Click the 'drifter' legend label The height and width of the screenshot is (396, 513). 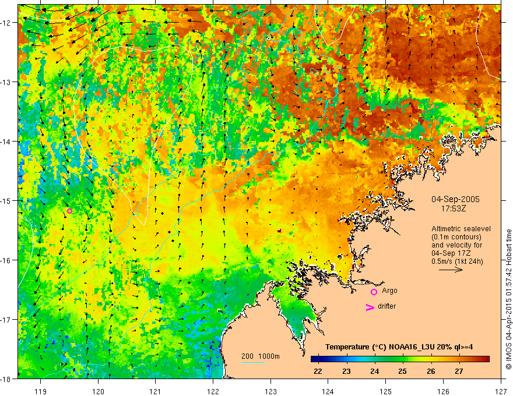(386, 306)
